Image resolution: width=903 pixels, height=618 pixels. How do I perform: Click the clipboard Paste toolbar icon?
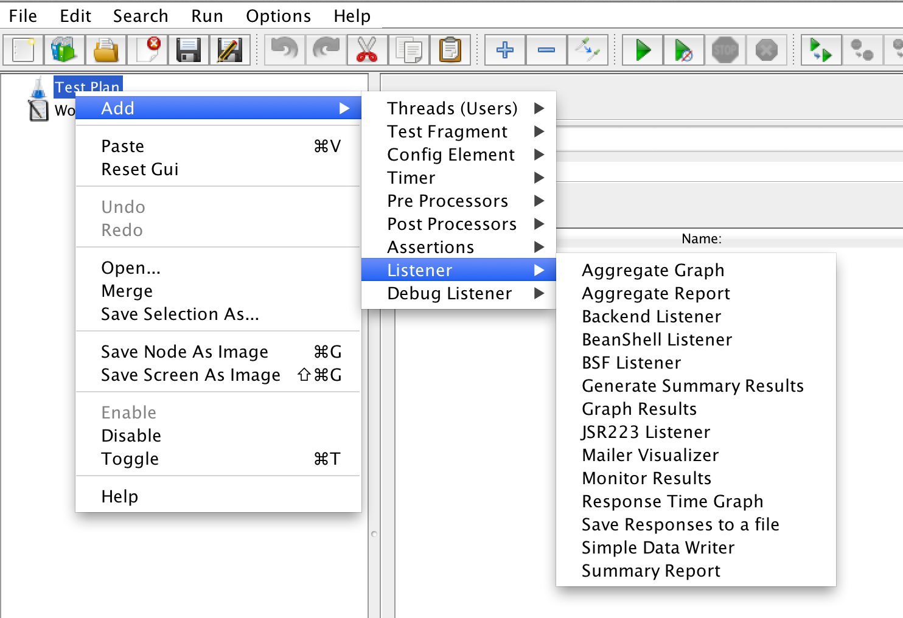[x=450, y=50]
